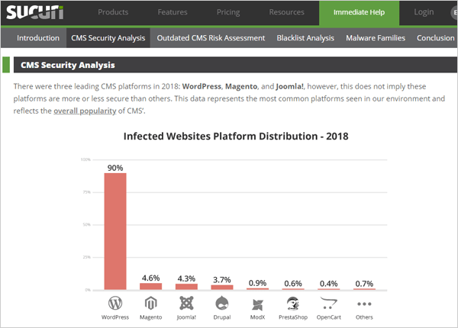Click the chart title Infected Websites Platform Distribution

pyautogui.click(x=236, y=137)
